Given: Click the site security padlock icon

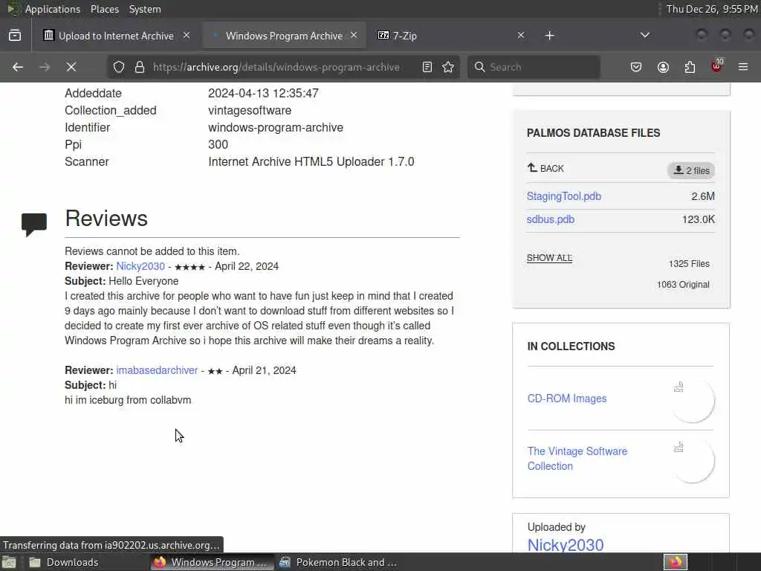Looking at the screenshot, I should tap(140, 67).
